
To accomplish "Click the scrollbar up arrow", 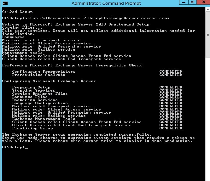I will (x=208, y=10).
